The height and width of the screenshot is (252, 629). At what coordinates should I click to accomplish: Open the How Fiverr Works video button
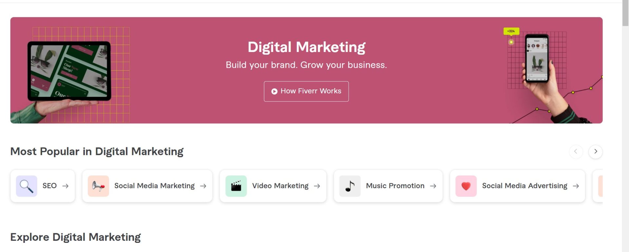pyautogui.click(x=306, y=91)
